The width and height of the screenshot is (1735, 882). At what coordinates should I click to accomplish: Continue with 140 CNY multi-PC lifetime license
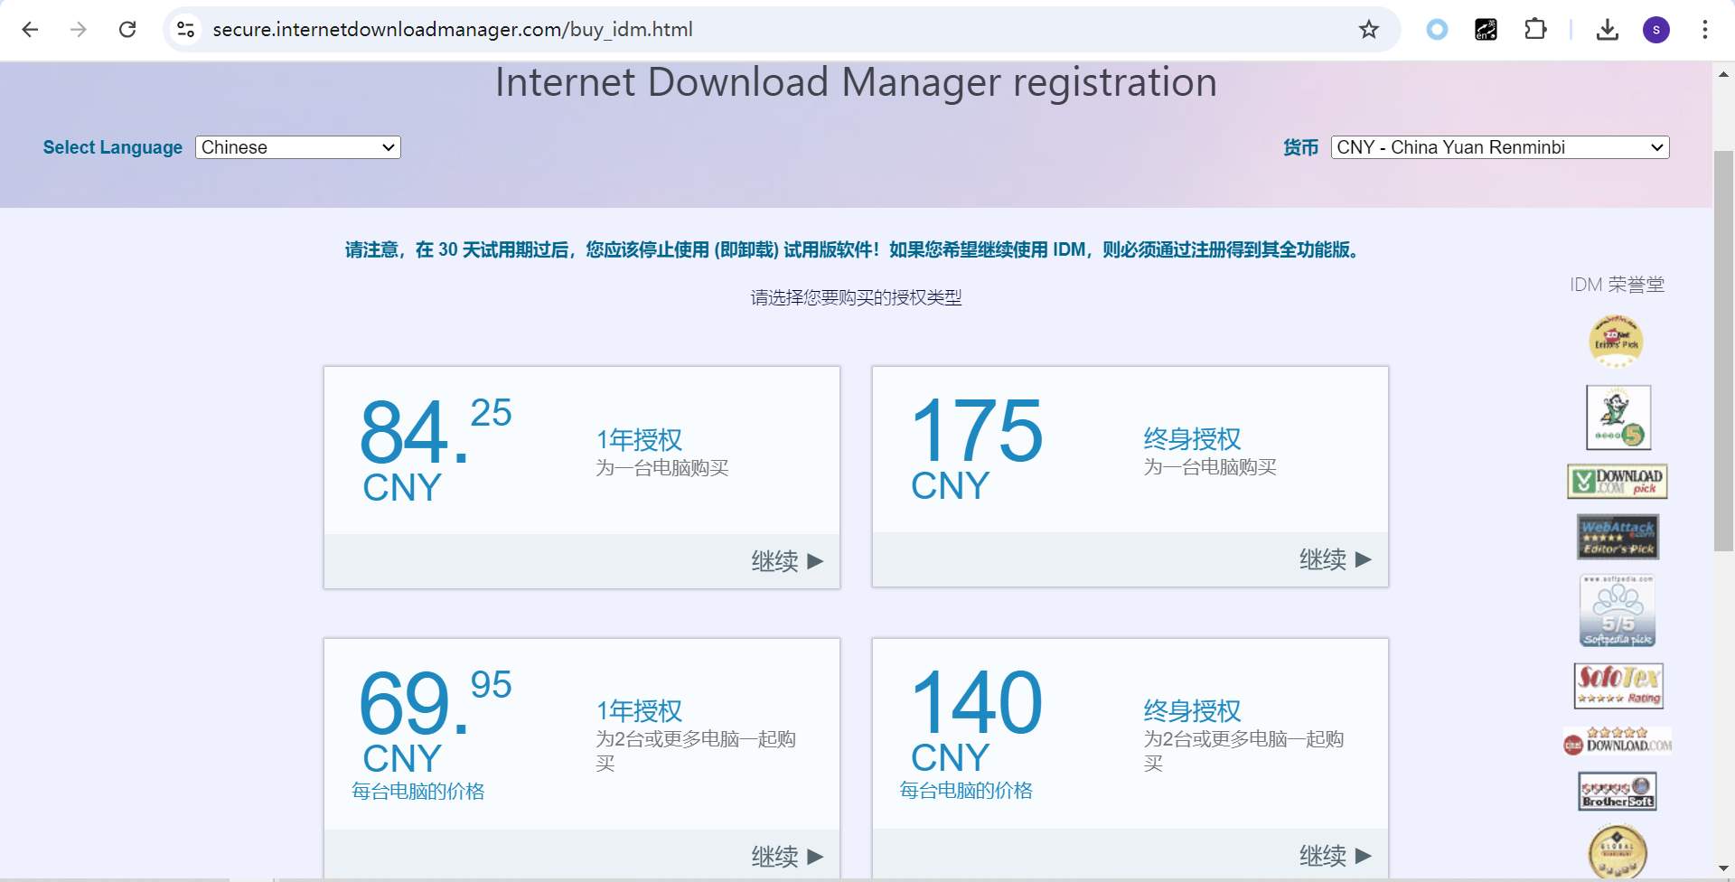(1334, 855)
